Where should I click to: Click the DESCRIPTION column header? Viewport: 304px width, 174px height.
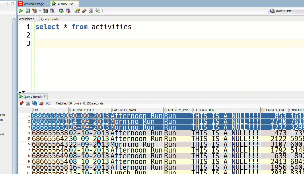[204, 110]
